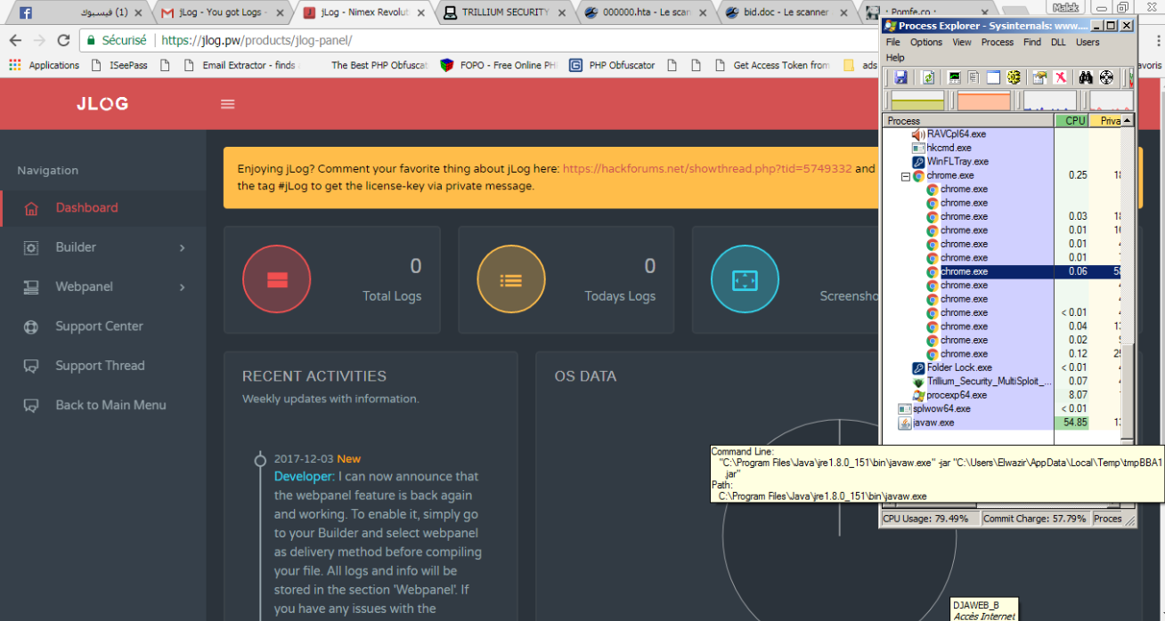The image size is (1165, 621).
Task: Open Process menu in Process Explorer
Action: coord(998,42)
